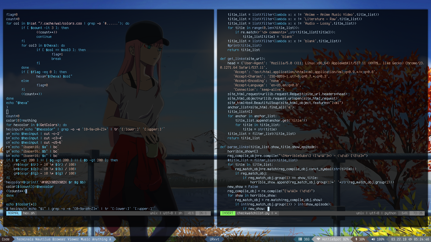Click the 'def parse_links(title_list,show_title,show_episode):' line

tap(269, 147)
